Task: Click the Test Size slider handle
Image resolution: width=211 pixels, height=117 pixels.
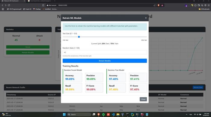Action: [79, 37]
